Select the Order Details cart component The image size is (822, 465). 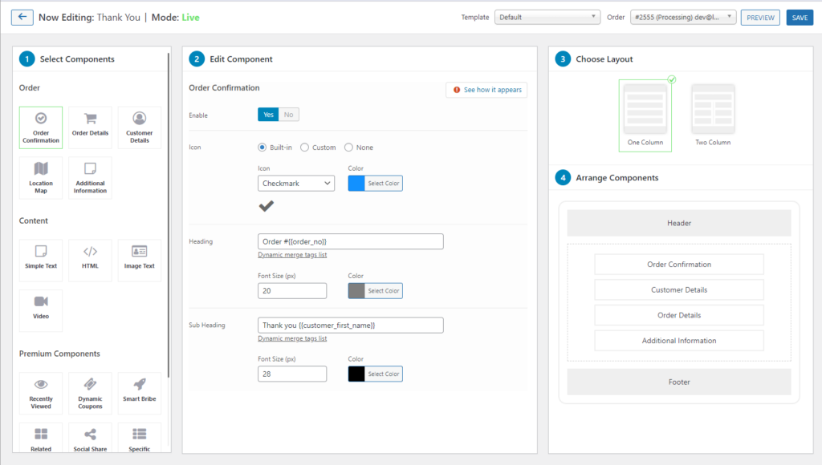[x=90, y=127]
